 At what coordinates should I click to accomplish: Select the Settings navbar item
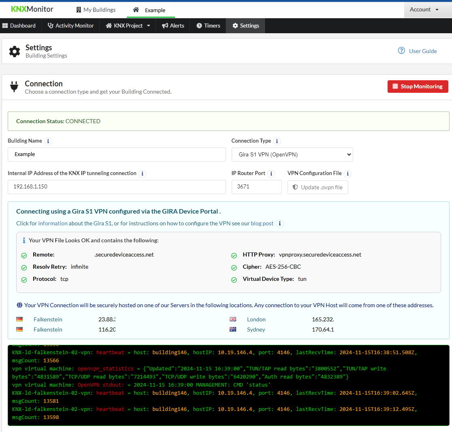(x=245, y=26)
